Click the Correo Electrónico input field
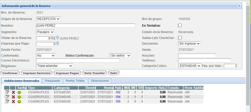 (x=78, y=60)
